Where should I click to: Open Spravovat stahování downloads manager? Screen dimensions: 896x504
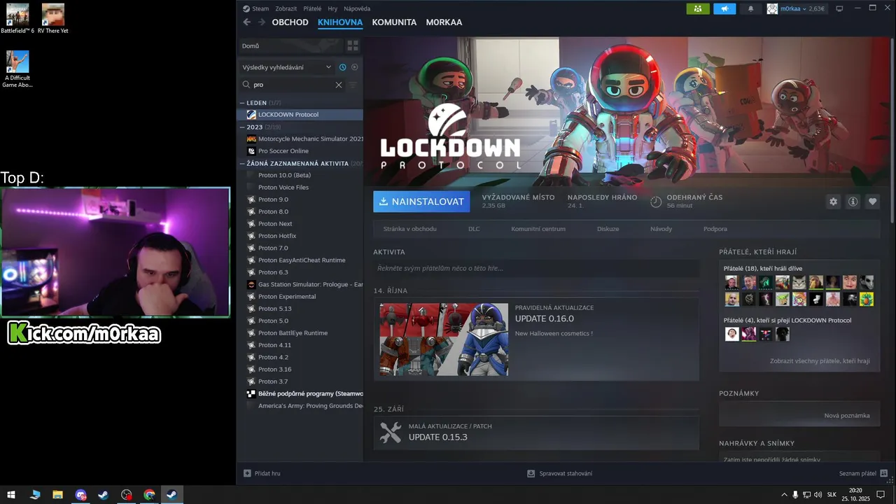559,474
